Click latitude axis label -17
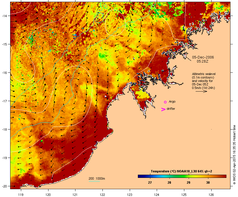The width and height of the screenshot is (238, 197). point(4,101)
